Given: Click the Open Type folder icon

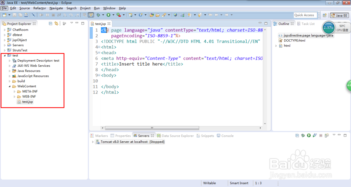Looking at the screenshot, I should (x=152, y=15).
